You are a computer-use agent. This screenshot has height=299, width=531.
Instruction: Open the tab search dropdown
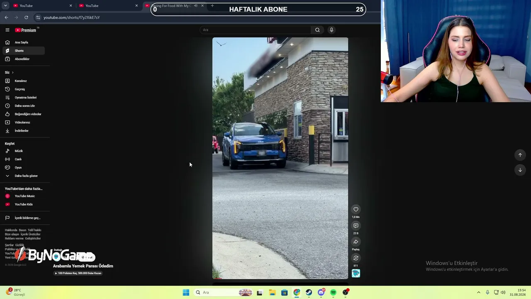(5, 6)
